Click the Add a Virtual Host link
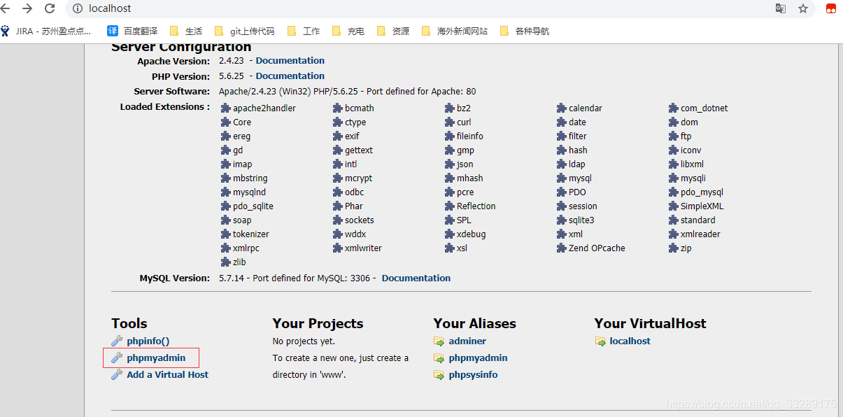The image size is (843, 417). point(168,375)
